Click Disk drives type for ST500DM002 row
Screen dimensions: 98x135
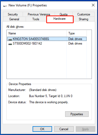75,43
